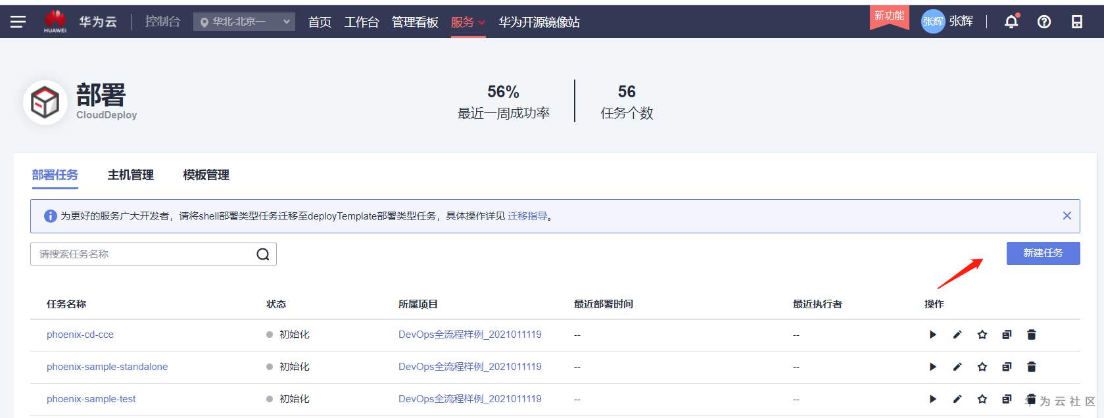The image size is (1104, 418).
Task: Click the 新建任务 button
Action: click(1043, 253)
